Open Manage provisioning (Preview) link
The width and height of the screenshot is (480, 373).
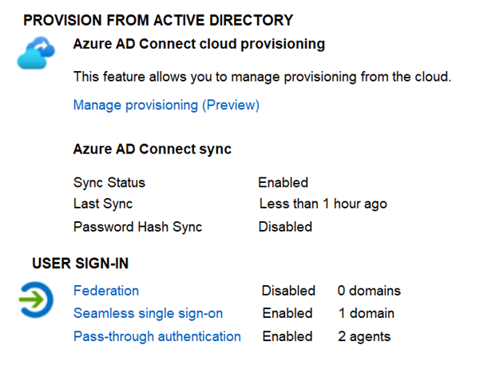click(166, 105)
